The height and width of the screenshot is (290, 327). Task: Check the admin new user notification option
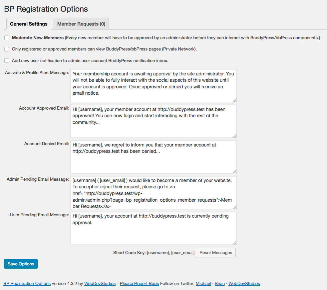(x=7, y=60)
